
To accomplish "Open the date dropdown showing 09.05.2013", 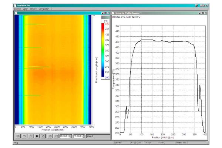I will (x=71, y=137).
